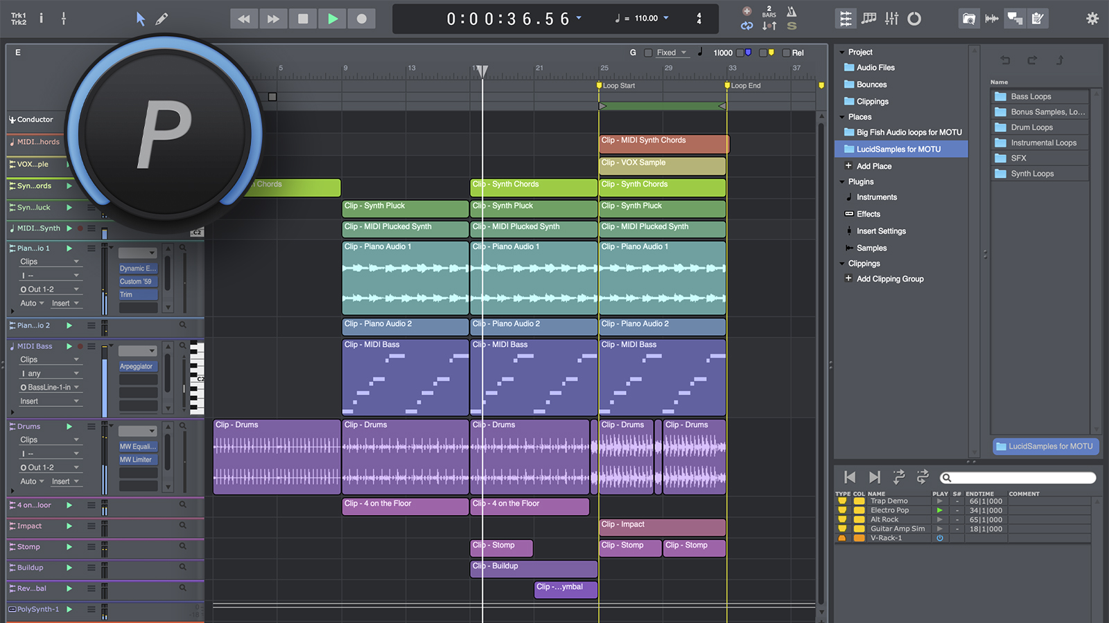Open the notation view with notes icon
This screenshot has height=623, width=1109.
point(868,19)
